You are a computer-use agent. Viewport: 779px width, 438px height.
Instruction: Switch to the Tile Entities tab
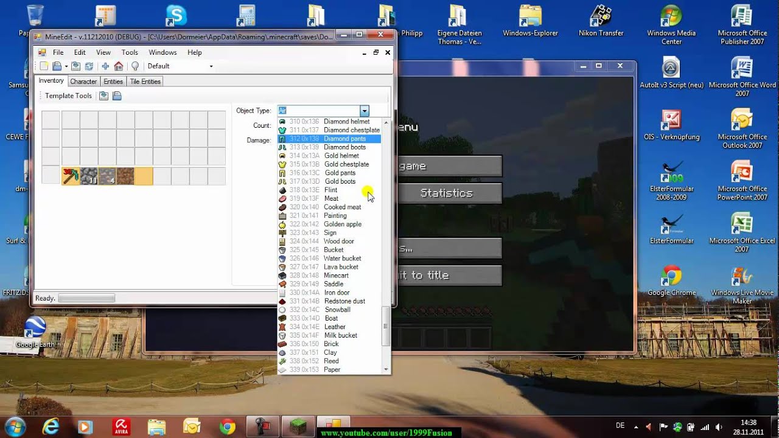[x=145, y=82]
